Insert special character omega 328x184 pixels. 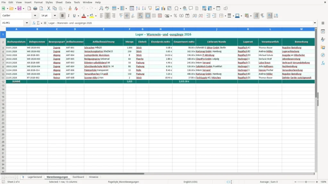coord(176,8)
